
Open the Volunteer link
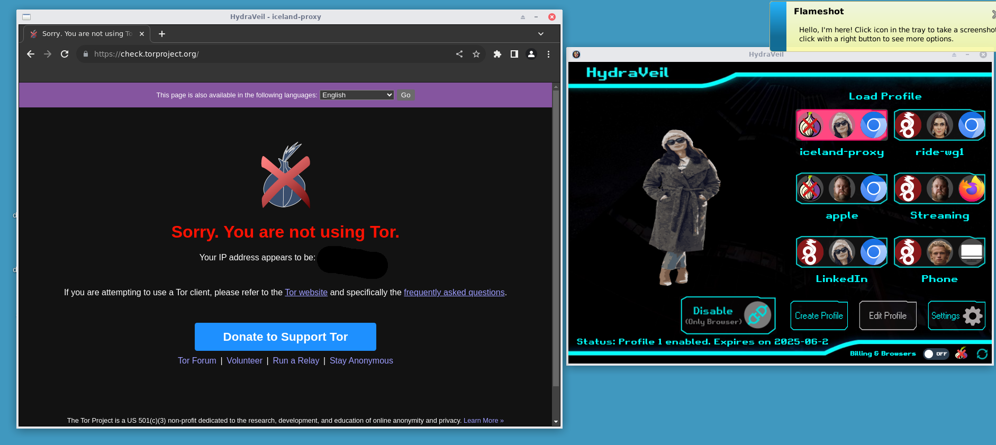tap(245, 360)
